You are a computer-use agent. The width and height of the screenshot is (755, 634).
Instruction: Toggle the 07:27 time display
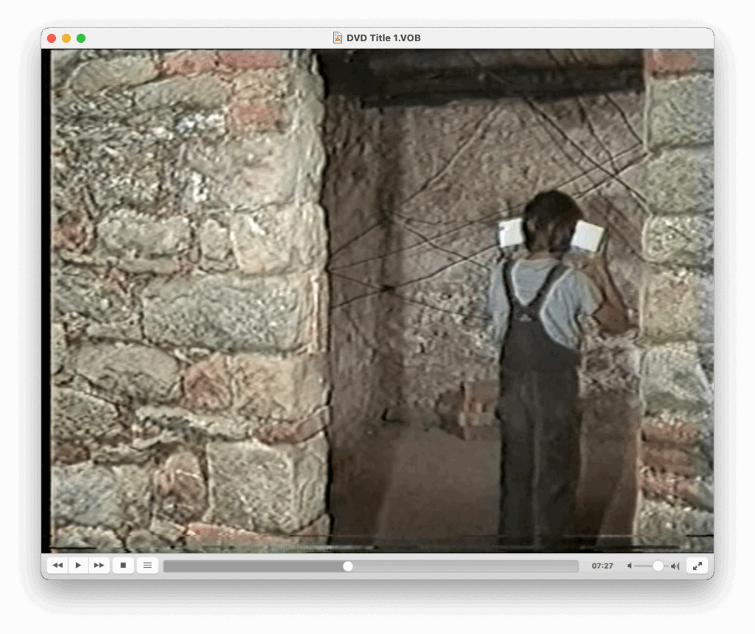602,566
